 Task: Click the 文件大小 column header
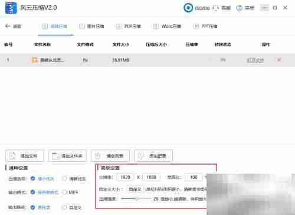pos(121,44)
